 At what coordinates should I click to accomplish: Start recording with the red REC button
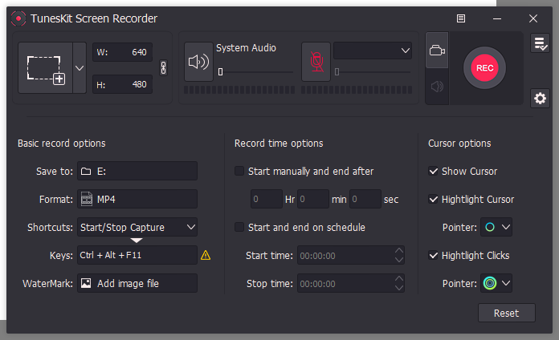pos(484,68)
